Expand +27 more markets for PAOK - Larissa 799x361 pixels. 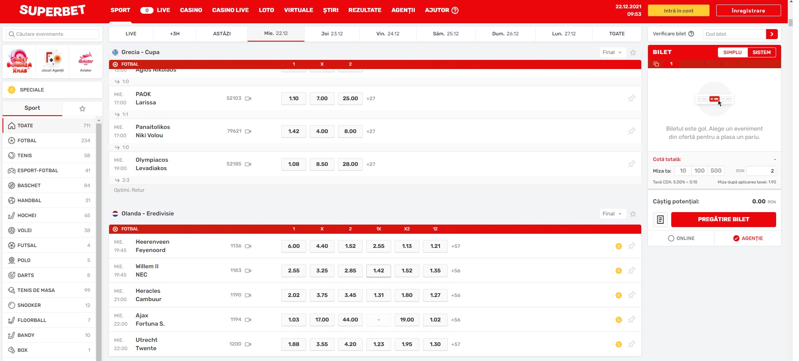click(x=371, y=99)
